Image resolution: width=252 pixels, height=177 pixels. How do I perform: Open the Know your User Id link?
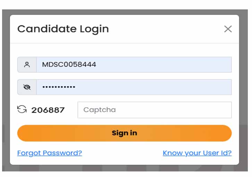click(x=197, y=153)
